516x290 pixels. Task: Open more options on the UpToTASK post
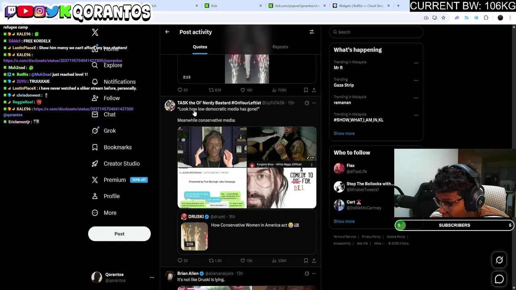(314, 103)
